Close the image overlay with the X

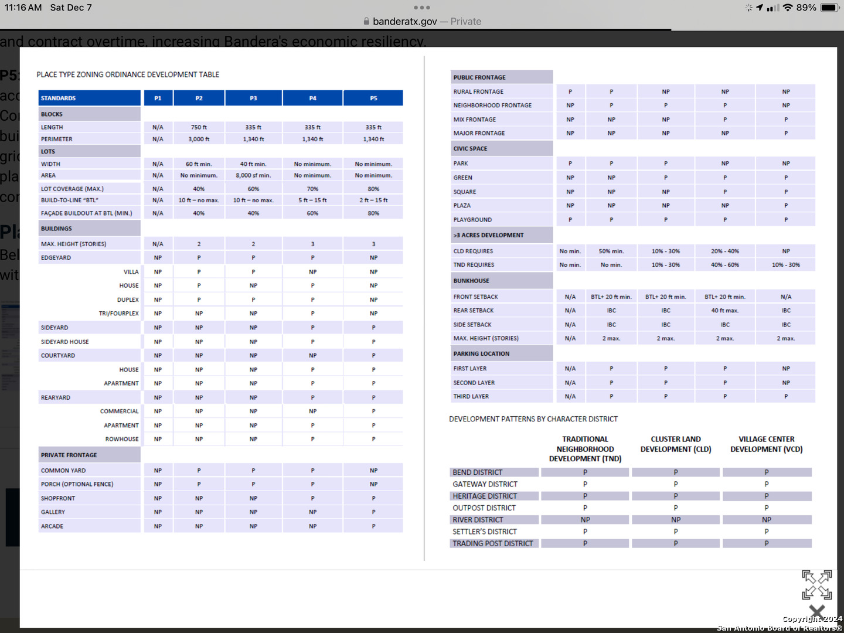pyautogui.click(x=817, y=612)
